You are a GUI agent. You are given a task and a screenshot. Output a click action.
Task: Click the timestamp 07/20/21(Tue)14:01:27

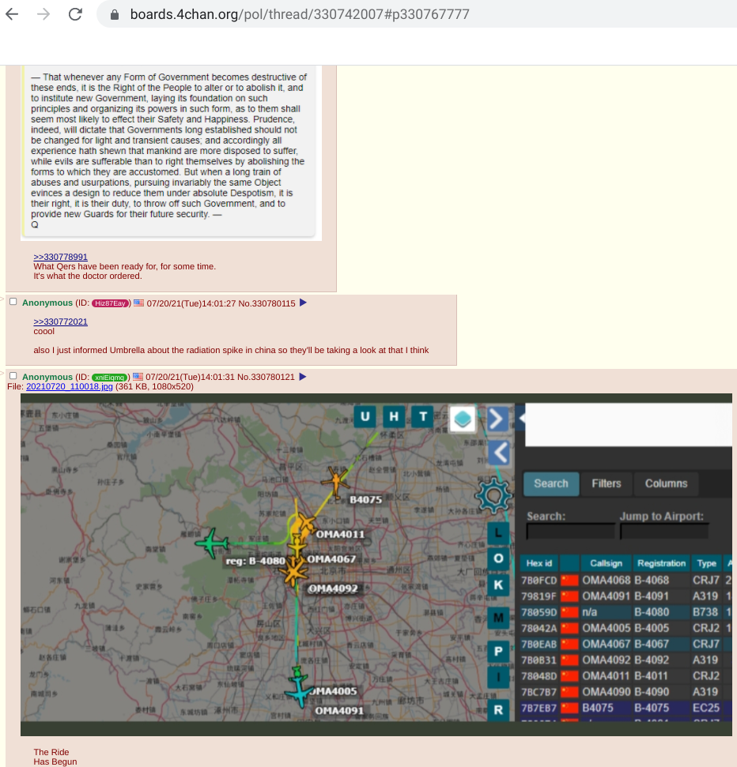coord(191,303)
